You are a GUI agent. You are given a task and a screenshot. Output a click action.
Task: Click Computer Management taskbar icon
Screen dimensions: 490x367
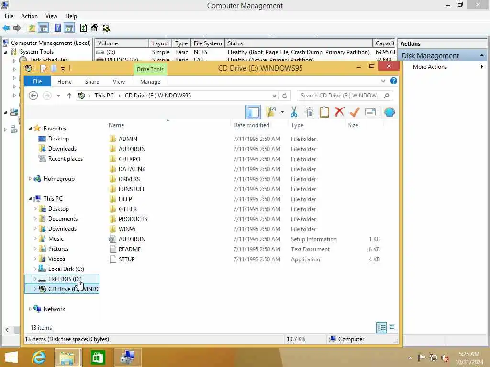coord(127,357)
